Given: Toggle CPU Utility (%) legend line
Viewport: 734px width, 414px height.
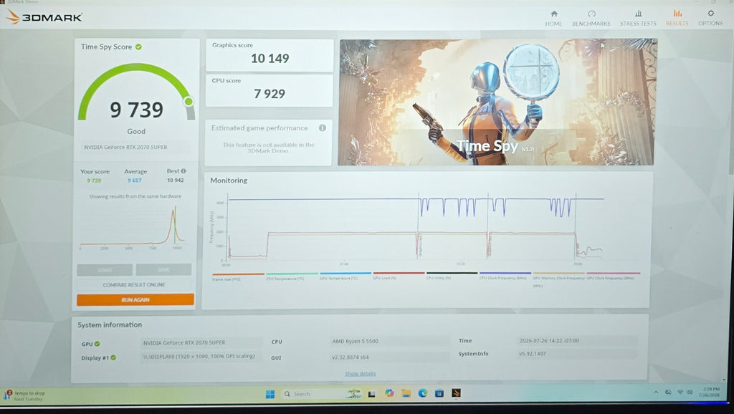Looking at the screenshot, I should (x=452, y=276).
